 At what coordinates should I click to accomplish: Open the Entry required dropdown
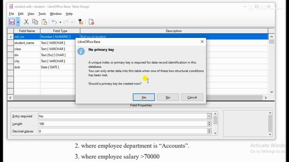[209, 116]
